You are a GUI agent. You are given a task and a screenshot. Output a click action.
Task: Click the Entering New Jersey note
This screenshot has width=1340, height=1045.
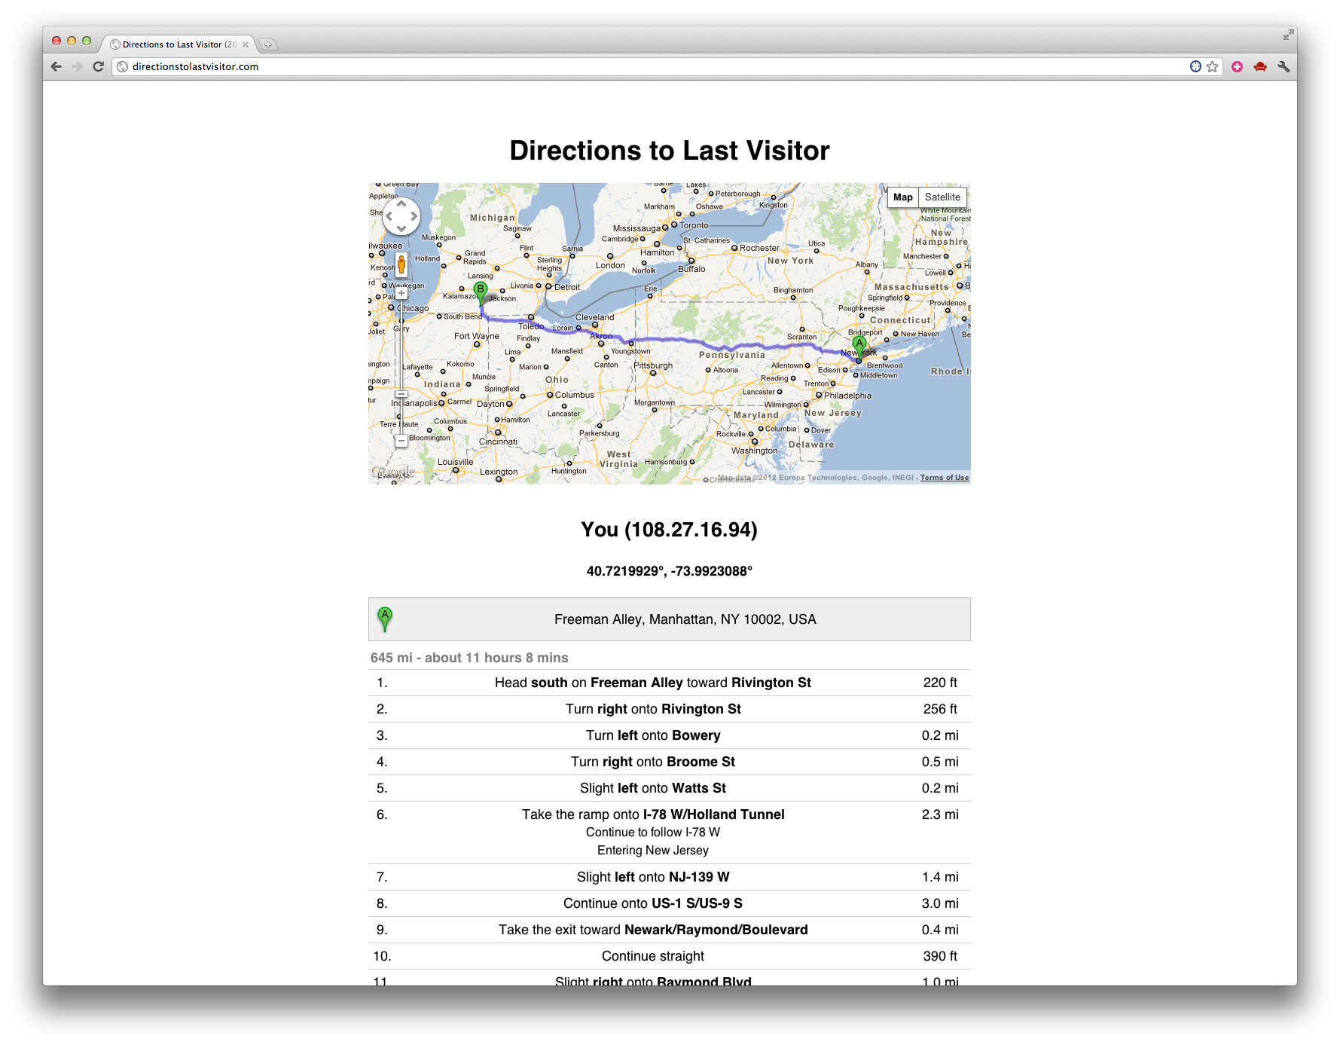click(x=653, y=851)
